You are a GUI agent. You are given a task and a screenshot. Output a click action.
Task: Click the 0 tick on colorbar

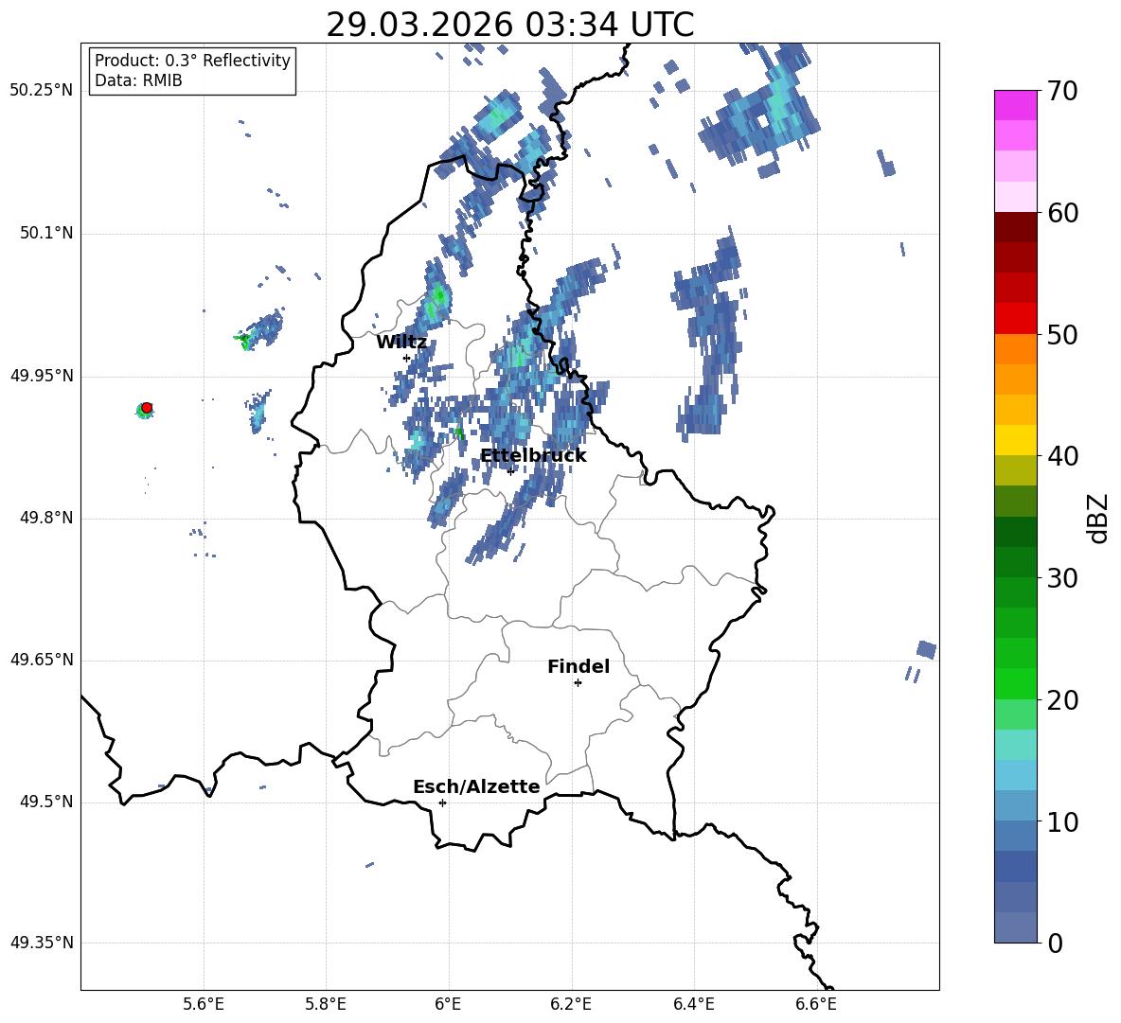coord(1056,943)
